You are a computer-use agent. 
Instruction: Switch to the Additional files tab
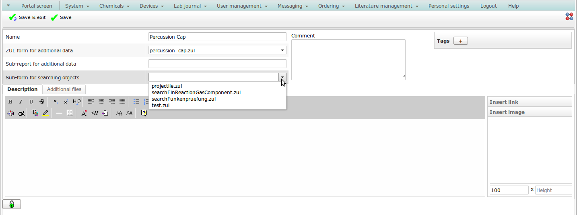(x=64, y=89)
